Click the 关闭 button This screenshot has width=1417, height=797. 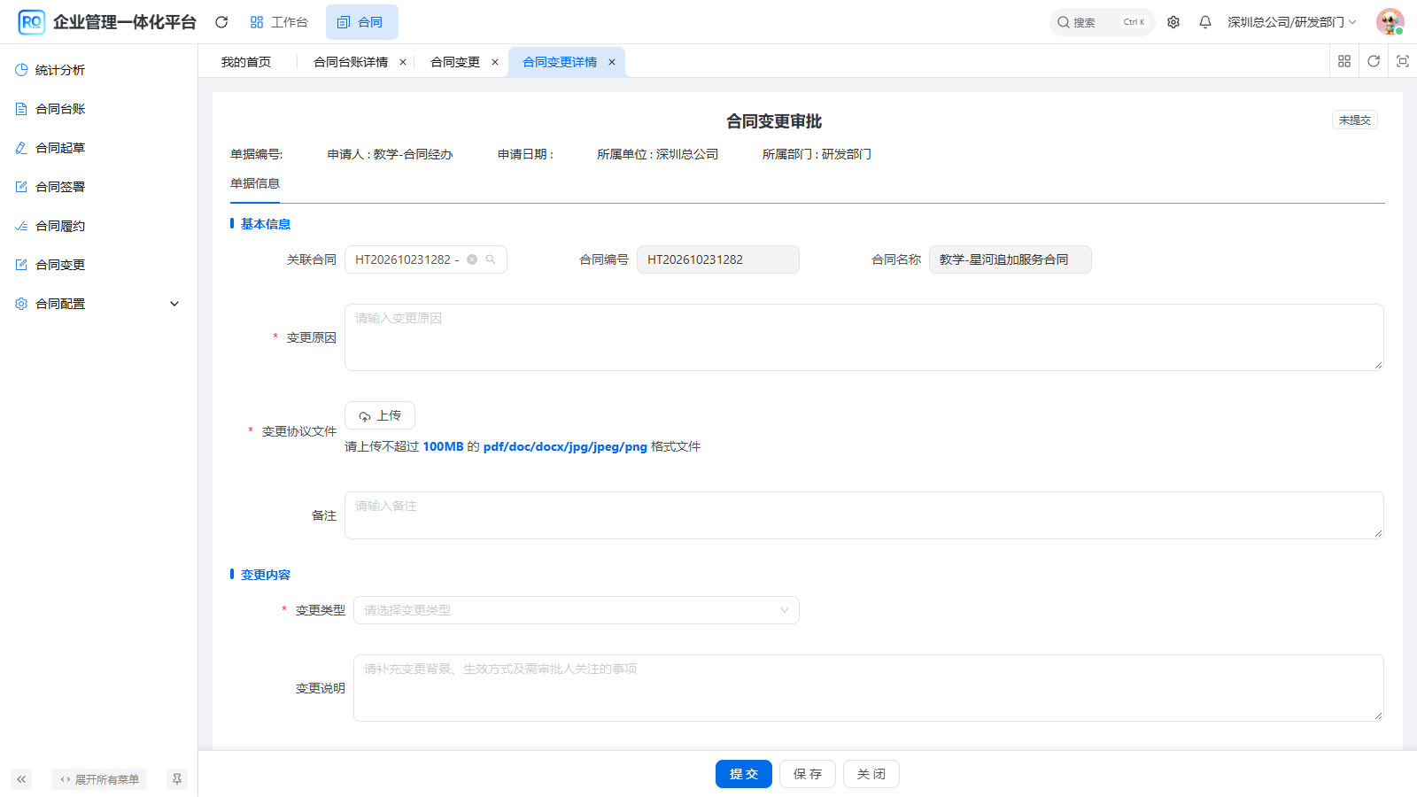(x=871, y=774)
